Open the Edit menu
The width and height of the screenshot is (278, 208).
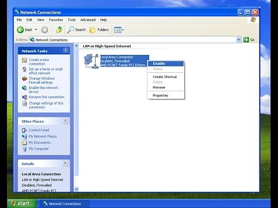pos(29,20)
